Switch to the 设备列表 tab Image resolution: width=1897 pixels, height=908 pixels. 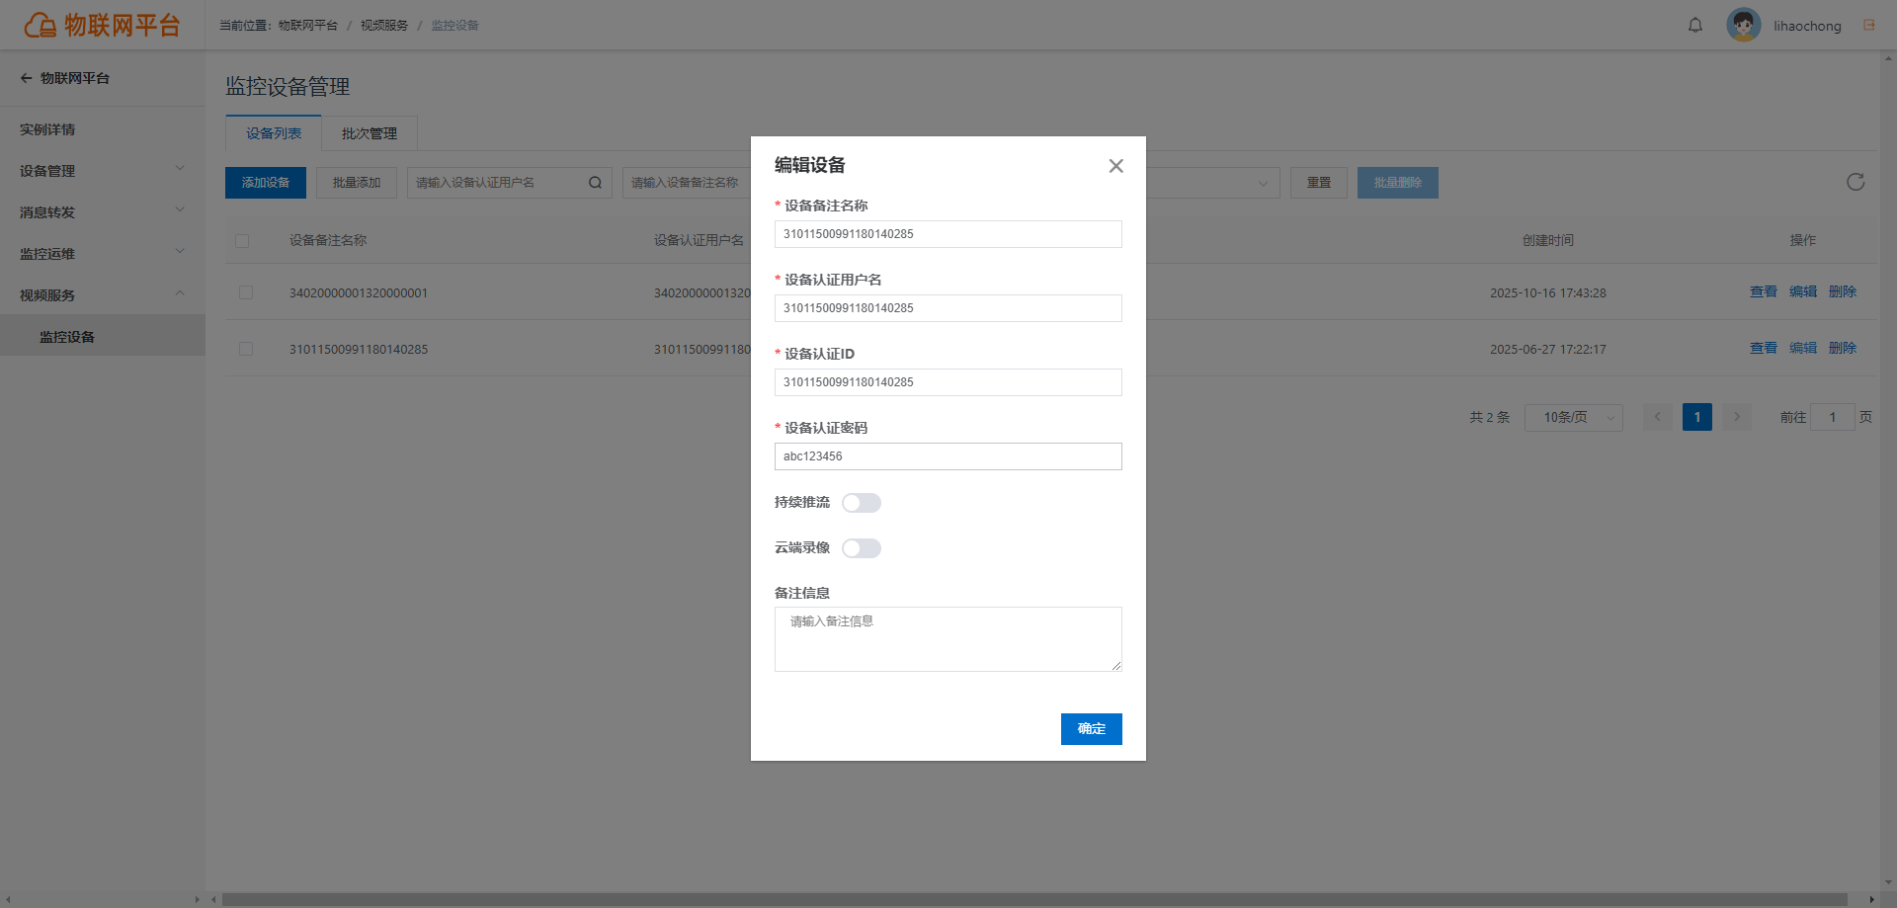(x=274, y=133)
